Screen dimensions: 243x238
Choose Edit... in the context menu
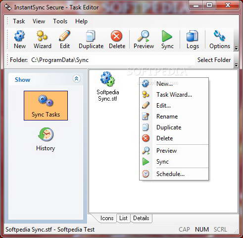click(174, 106)
